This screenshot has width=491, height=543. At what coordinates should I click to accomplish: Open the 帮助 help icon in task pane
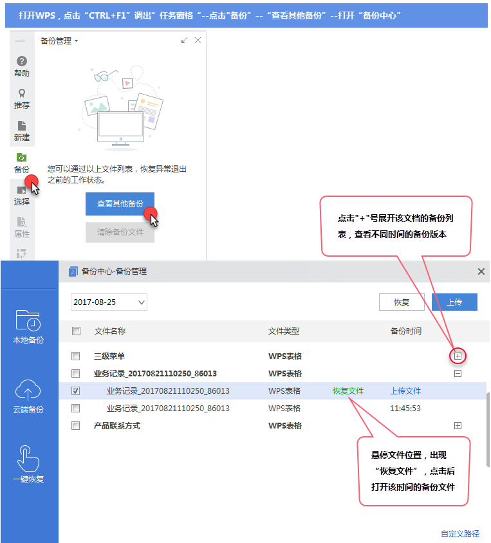click(x=21, y=66)
